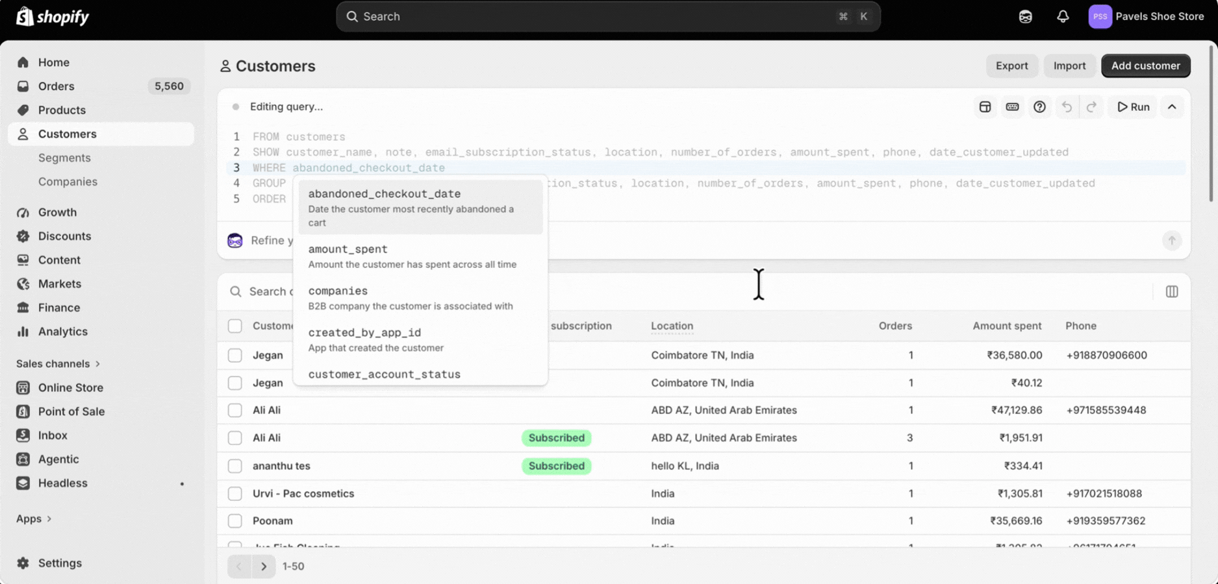This screenshot has width=1218, height=584.
Task: Open the Sidekick assistant icon in top bar
Action: tap(1025, 17)
